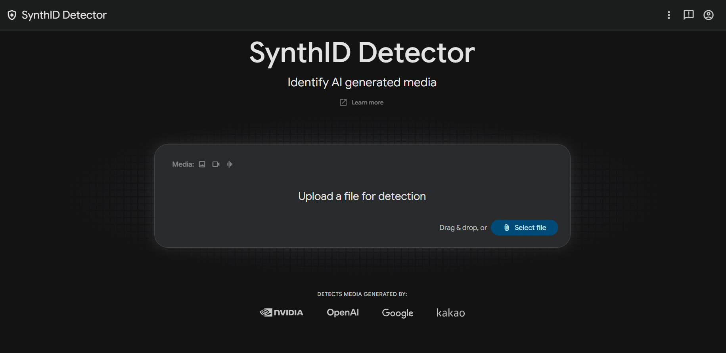This screenshot has height=353, width=726.
Task: Click the large SynthID Detector heading
Action: [362, 53]
